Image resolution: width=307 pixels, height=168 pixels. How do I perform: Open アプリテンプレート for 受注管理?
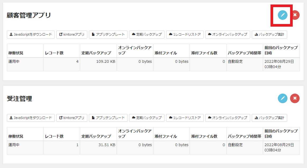point(108,118)
